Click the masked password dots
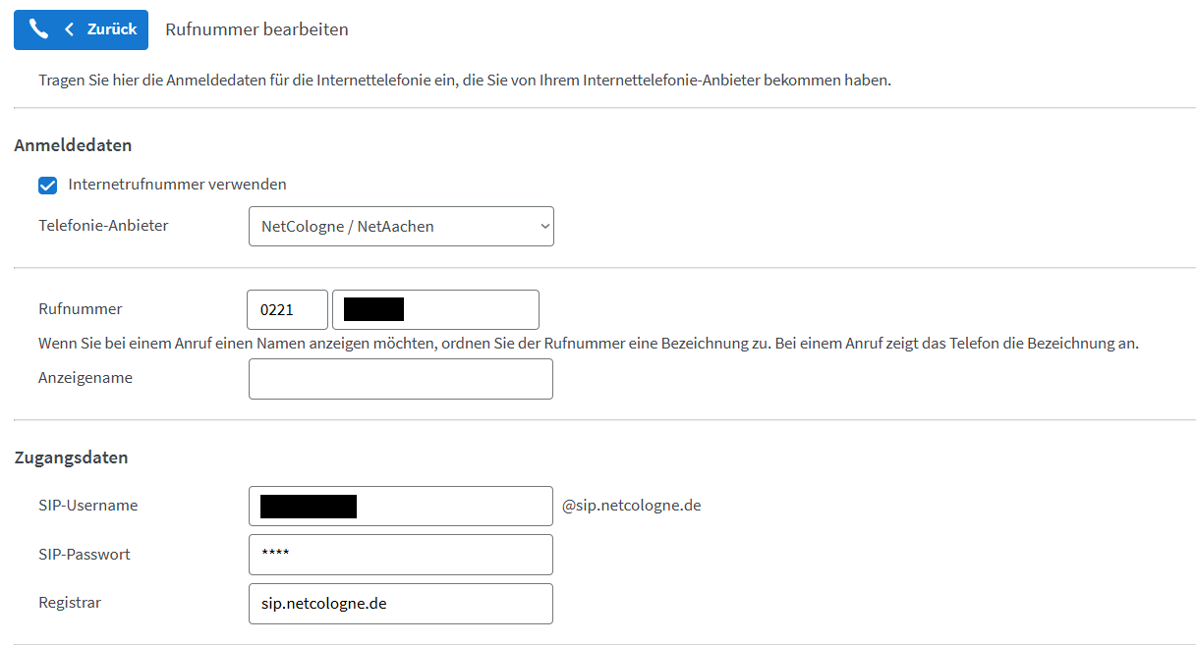The image size is (1196, 645). (x=276, y=554)
